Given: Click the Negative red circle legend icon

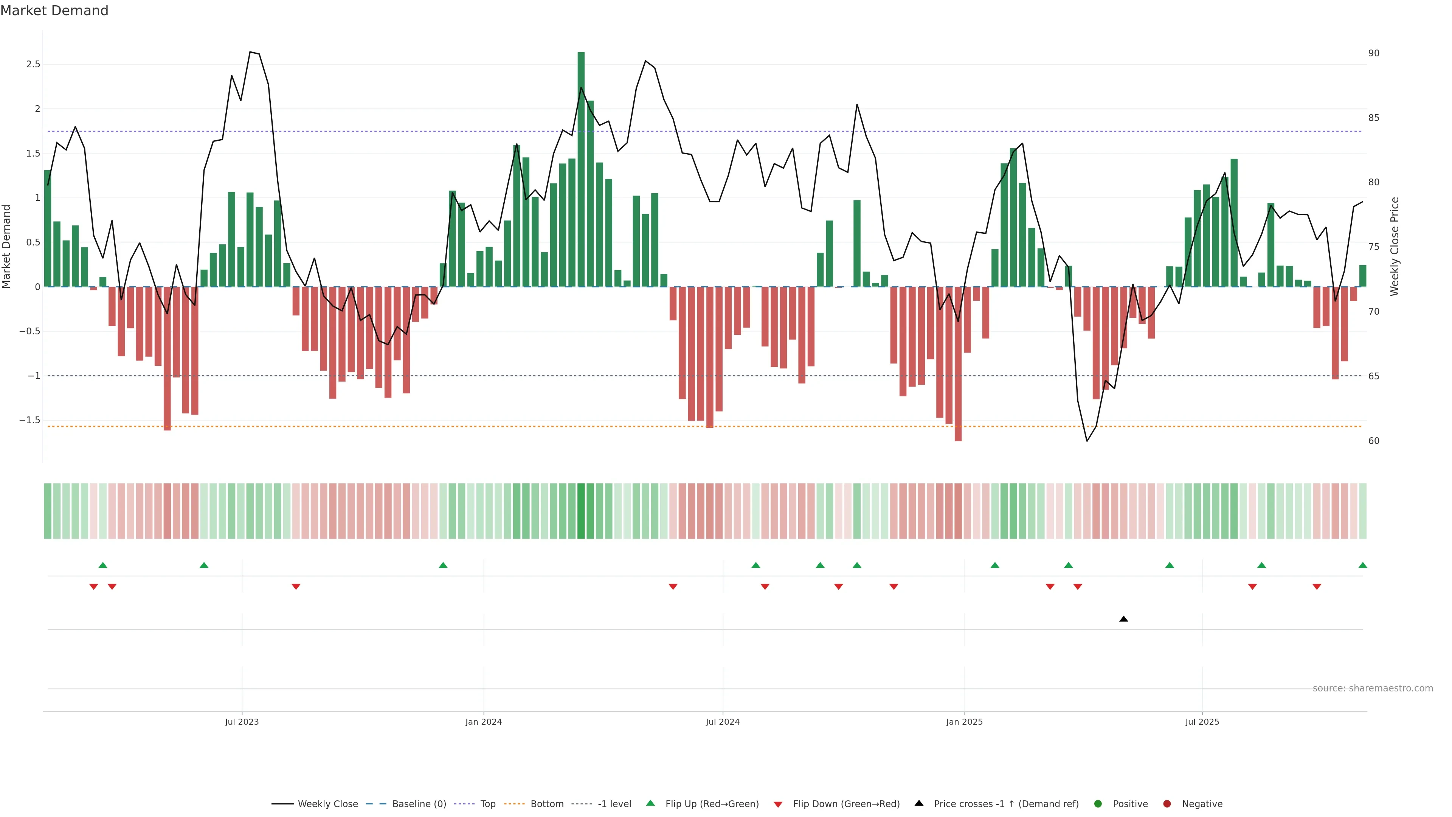Looking at the screenshot, I should [x=1167, y=804].
